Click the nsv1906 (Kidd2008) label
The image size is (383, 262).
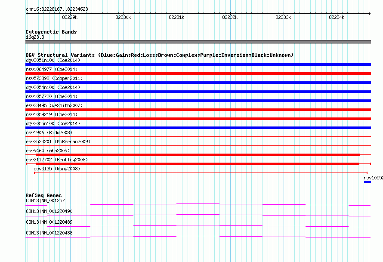[x=49, y=133]
